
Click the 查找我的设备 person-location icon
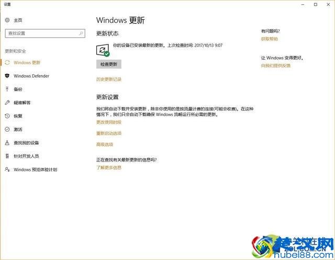point(7,143)
